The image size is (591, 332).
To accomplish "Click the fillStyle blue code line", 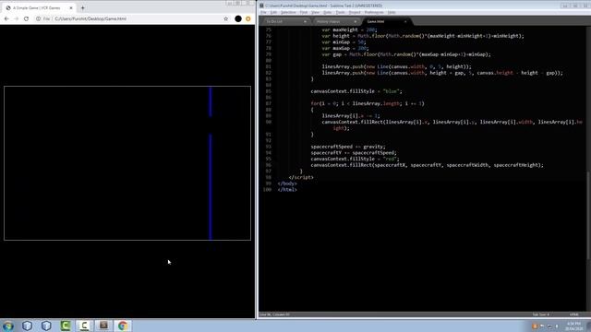I will [x=356, y=91].
